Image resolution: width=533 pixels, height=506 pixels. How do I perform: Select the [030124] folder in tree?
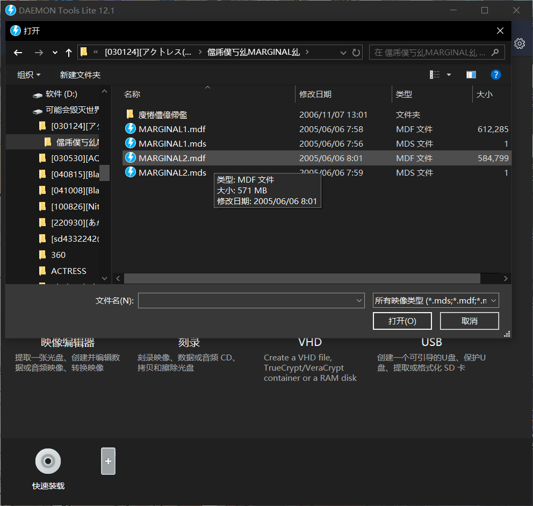pos(70,126)
